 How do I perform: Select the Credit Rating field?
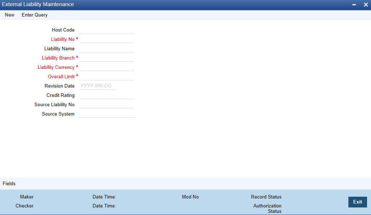click(107, 95)
